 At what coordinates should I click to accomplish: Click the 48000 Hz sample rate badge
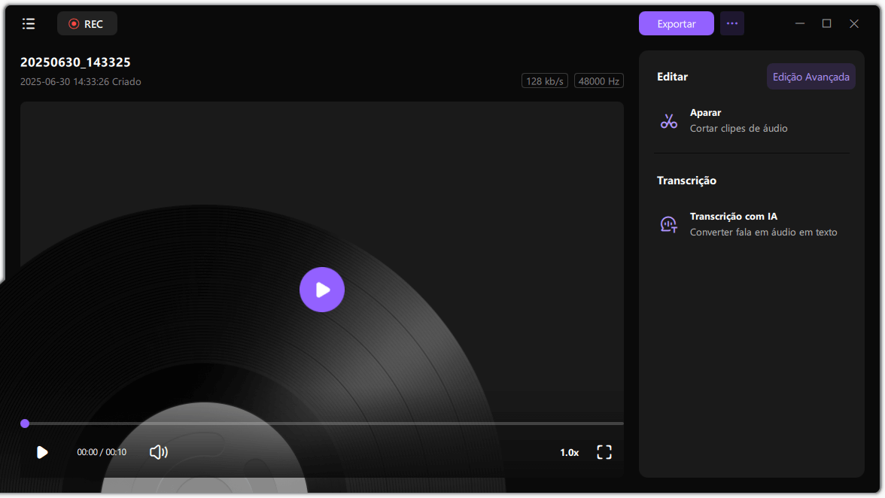(598, 81)
